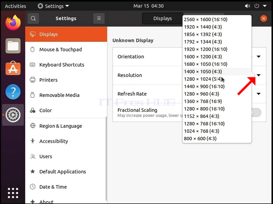Viewport: 273px width, 204px height.
Task: Open the power icon system menu
Action: tap(257, 6)
